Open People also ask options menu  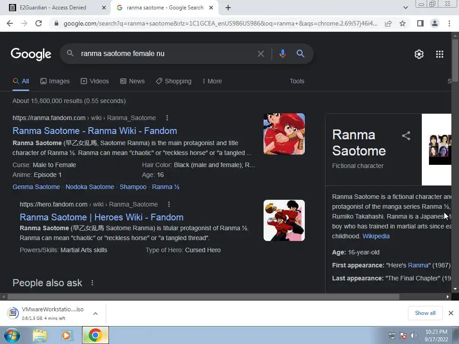92,283
